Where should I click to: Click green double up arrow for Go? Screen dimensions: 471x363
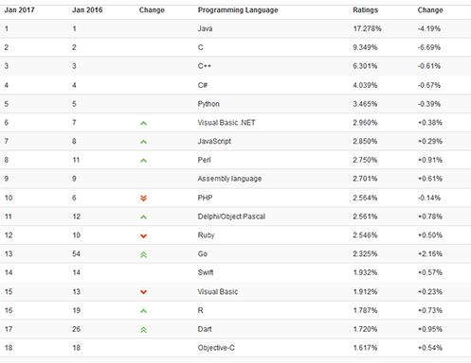coord(143,254)
